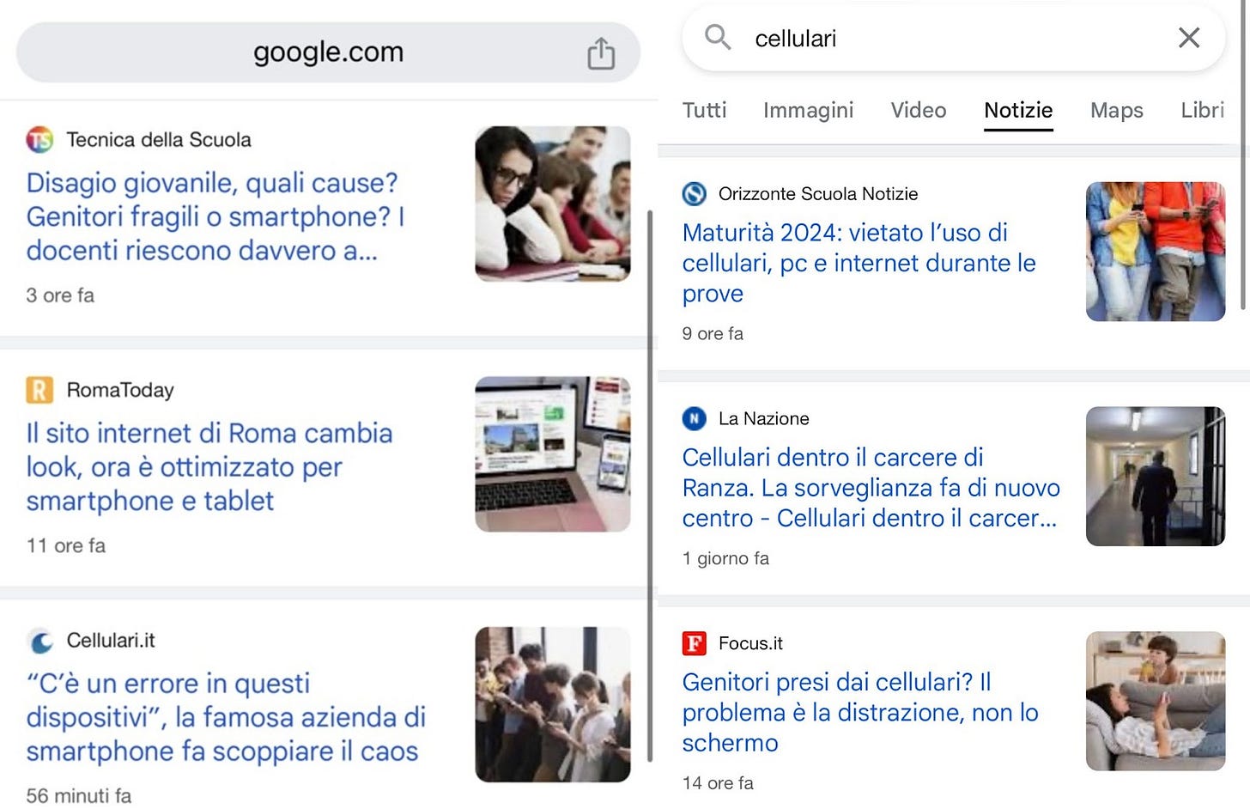The height and width of the screenshot is (809, 1250).
Task: Click the parent on sofa thumbnail
Action: click(x=1156, y=701)
